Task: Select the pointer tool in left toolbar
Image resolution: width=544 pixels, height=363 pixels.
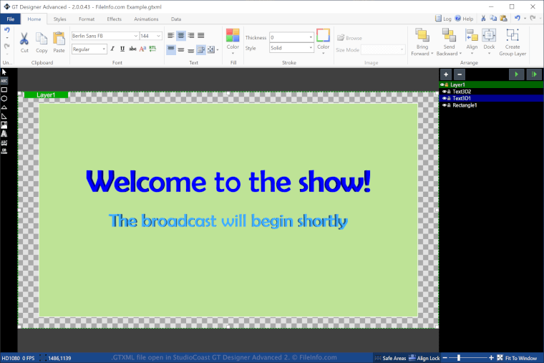Action: pos(4,72)
